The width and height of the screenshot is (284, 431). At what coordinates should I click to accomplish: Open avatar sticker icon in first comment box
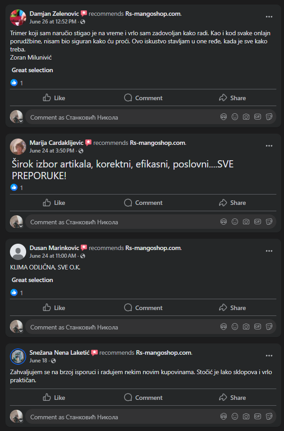tap(224, 117)
